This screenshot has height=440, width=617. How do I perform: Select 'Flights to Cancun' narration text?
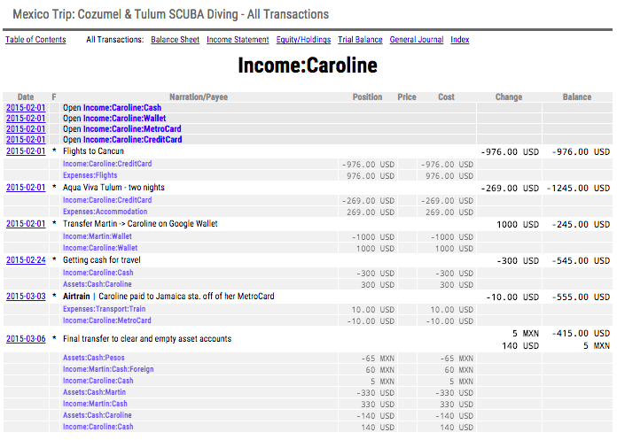93,151
